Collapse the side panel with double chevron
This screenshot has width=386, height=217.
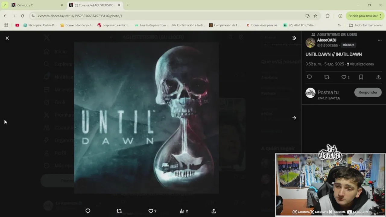coord(294,38)
